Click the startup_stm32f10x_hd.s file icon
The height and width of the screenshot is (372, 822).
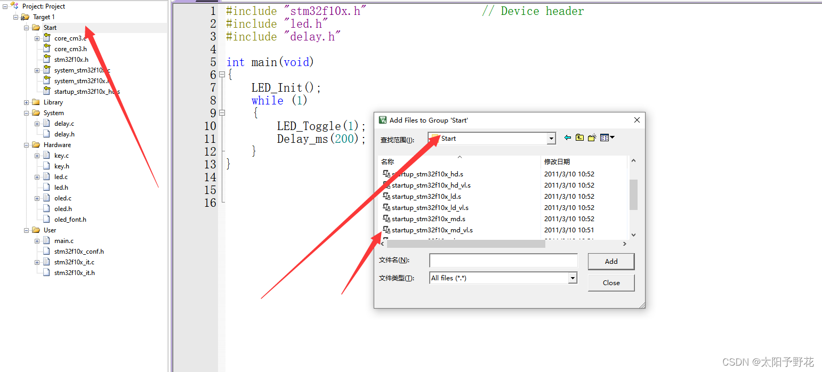point(386,174)
